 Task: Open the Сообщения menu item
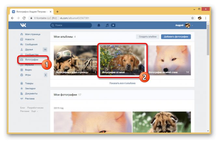click(x=31, y=45)
